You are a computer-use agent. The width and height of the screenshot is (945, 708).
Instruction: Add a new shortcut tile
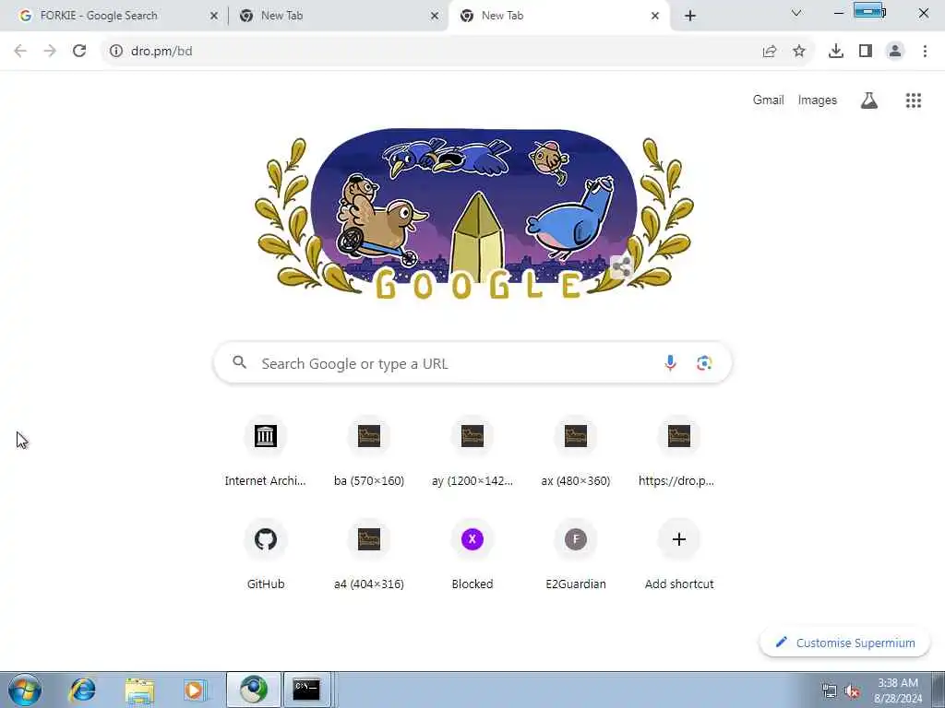tap(679, 555)
